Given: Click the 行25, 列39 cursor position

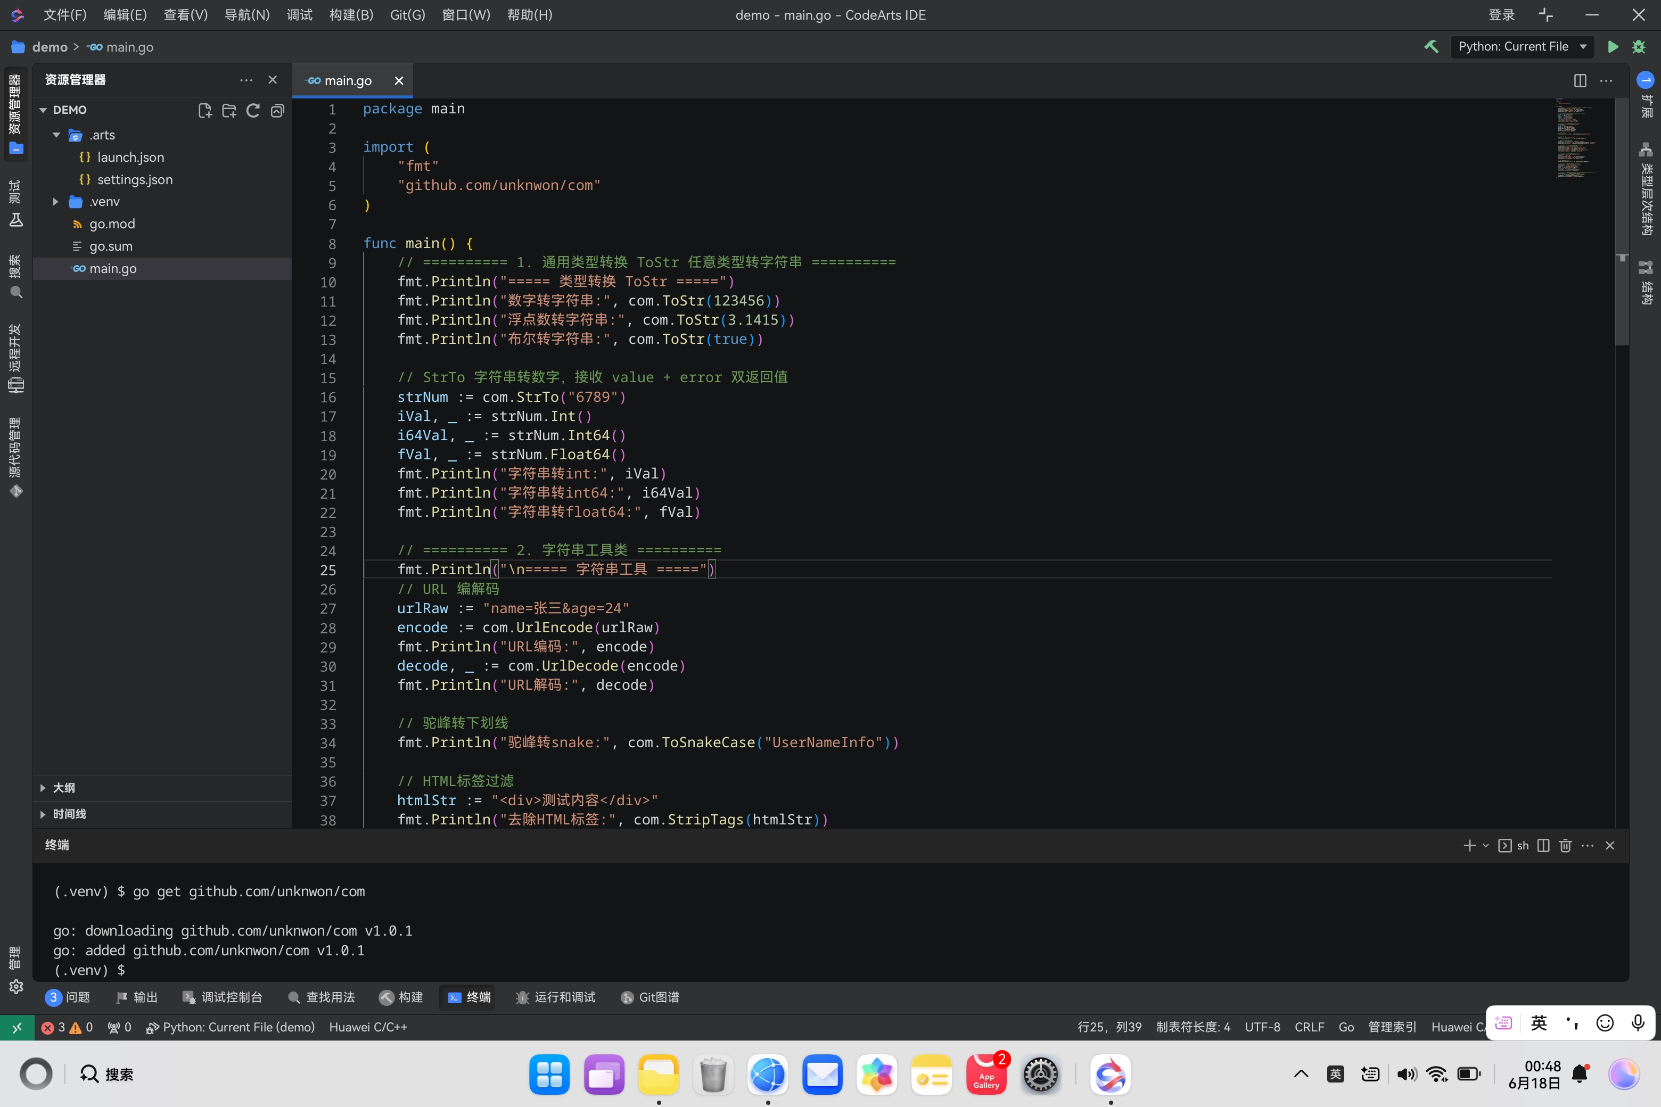Looking at the screenshot, I should [x=1109, y=1028].
